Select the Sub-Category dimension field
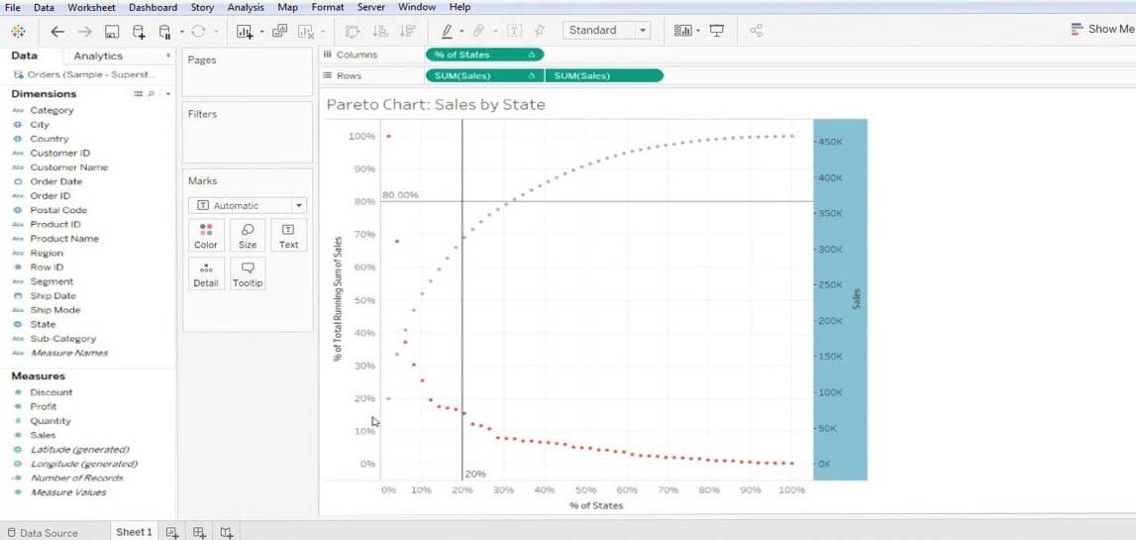Screen dimensions: 1136x540 coord(63,339)
